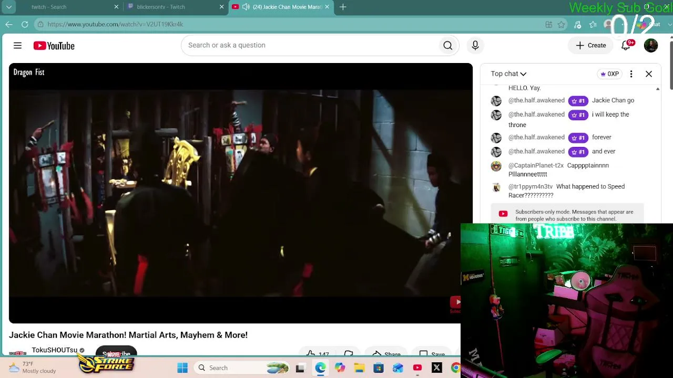The width and height of the screenshot is (673, 378).
Task: Open the @CaptainPlanet-t2x chat author
Action: pyautogui.click(x=536, y=165)
